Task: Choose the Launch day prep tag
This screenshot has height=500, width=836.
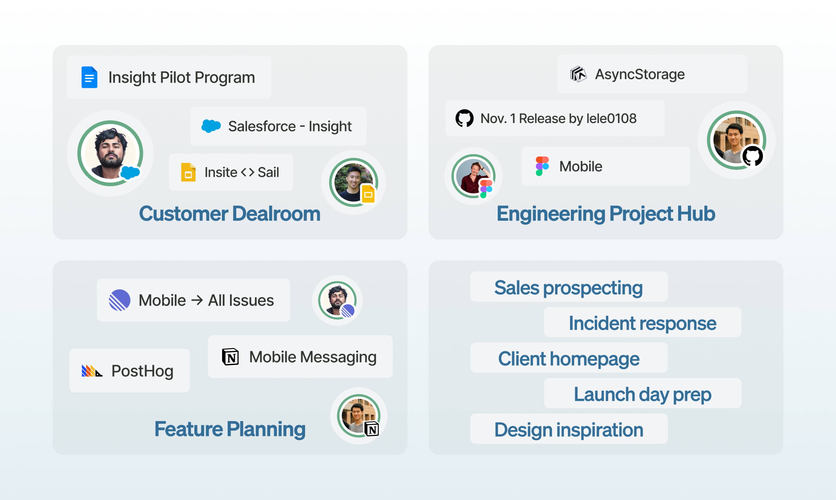Action: [642, 394]
